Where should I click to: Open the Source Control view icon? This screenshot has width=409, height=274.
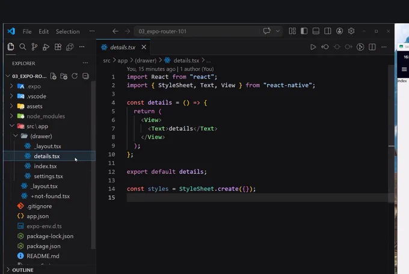(34, 47)
